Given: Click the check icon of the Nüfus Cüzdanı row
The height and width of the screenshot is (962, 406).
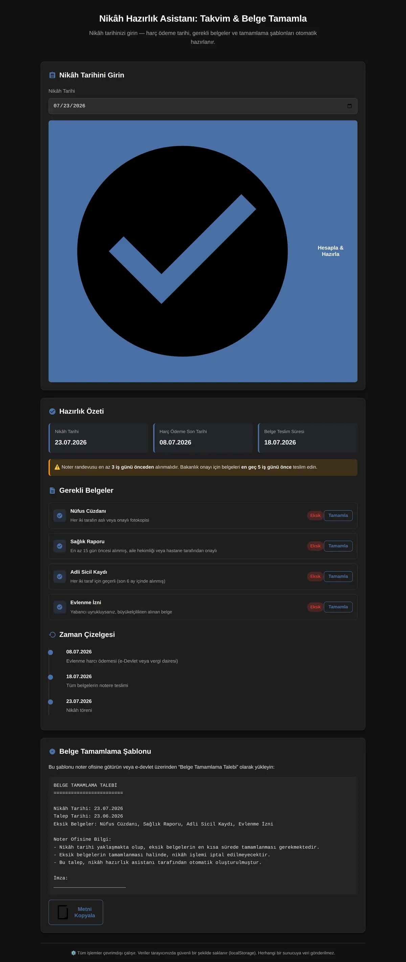Looking at the screenshot, I should pos(60,516).
